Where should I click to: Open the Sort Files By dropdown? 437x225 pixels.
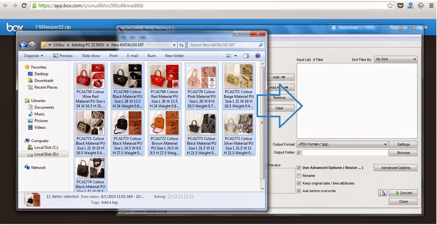coord(395,59)
